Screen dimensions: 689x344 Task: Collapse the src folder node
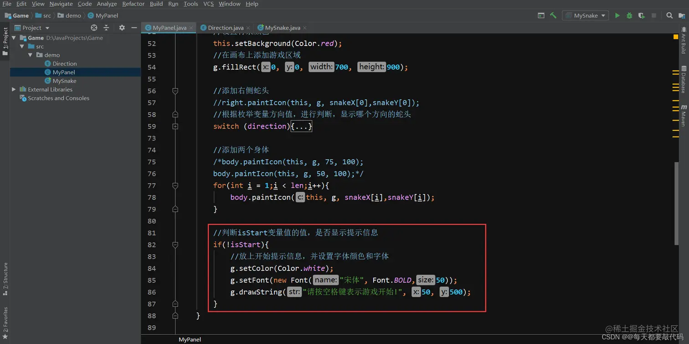point(22,46)
